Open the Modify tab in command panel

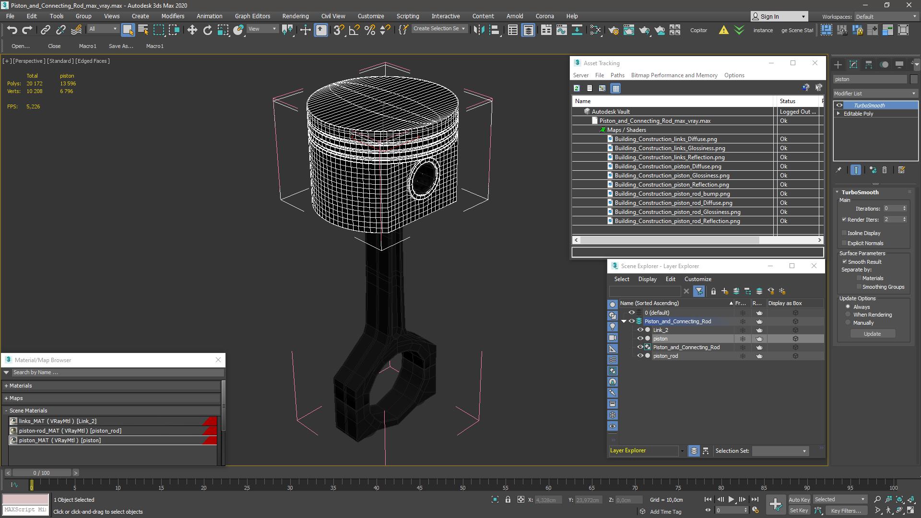pyautogui.click(x=853, y=64)
